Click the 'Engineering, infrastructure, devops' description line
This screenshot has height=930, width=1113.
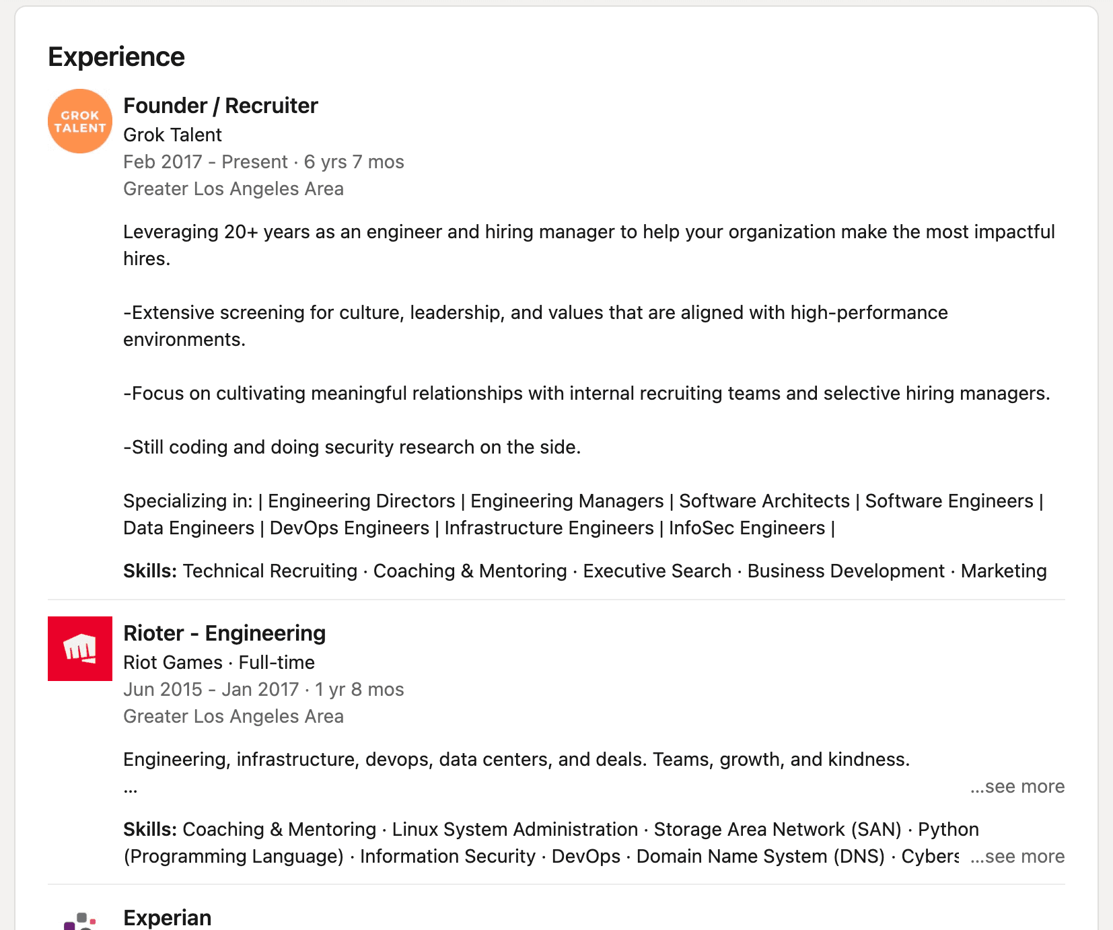pos(516,760)
